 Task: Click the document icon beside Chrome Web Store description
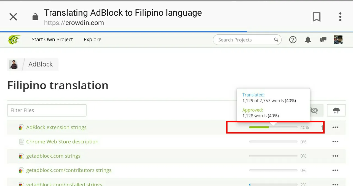tap(22, 142)
